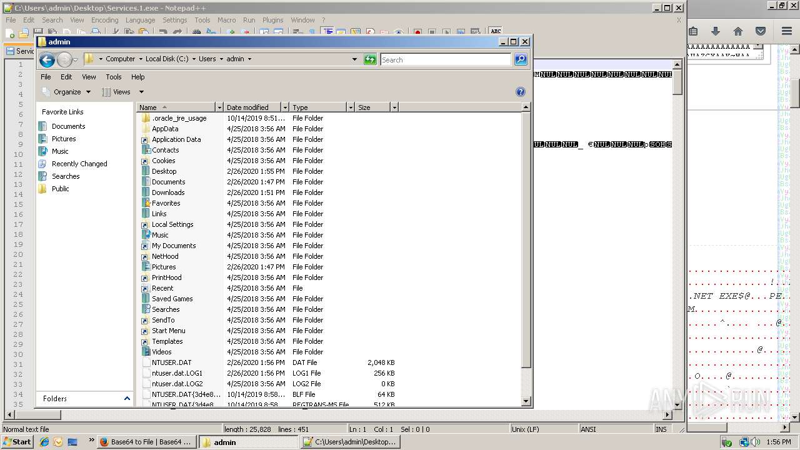Viewport: 800px width, 450px height.
Task: Run search with magnifier button
Action: point(521,59)
